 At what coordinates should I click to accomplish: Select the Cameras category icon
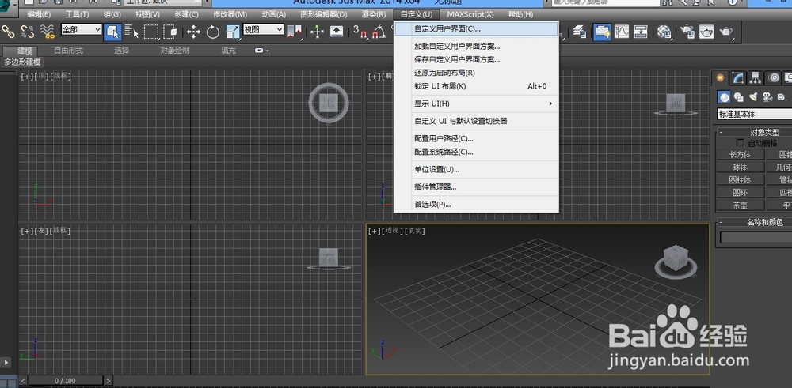coord(767,96)
